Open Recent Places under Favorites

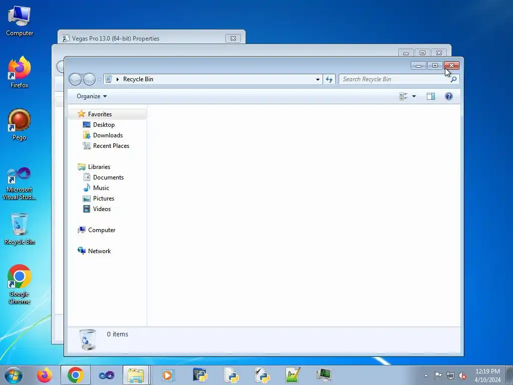point(111,146)
